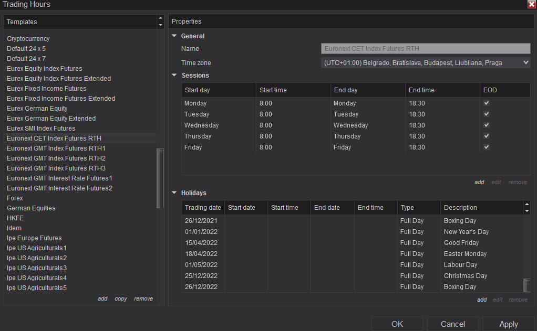This screenshot has width=537, height=331.
Task: Click Holidays table scroll up arrow
Action: [x=527, y=205]
